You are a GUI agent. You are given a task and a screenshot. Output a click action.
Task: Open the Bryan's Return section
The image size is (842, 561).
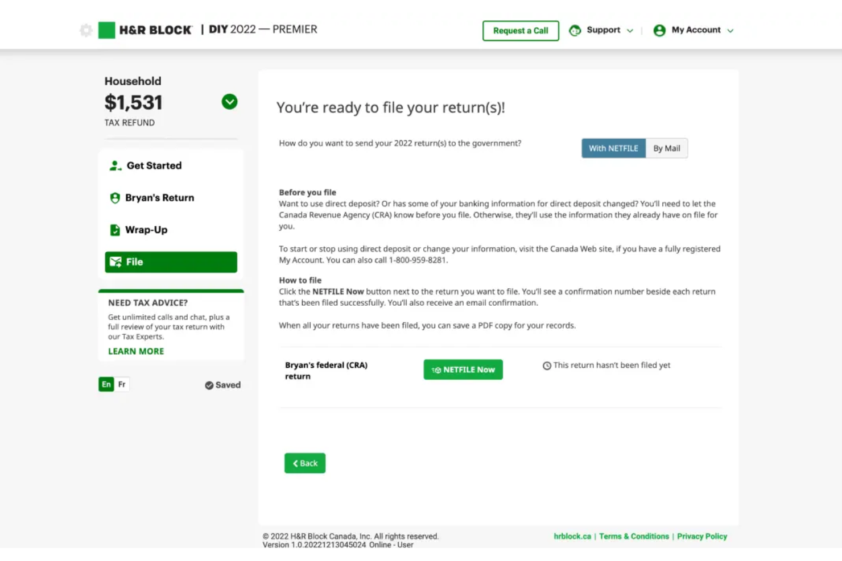pos(159,197)
